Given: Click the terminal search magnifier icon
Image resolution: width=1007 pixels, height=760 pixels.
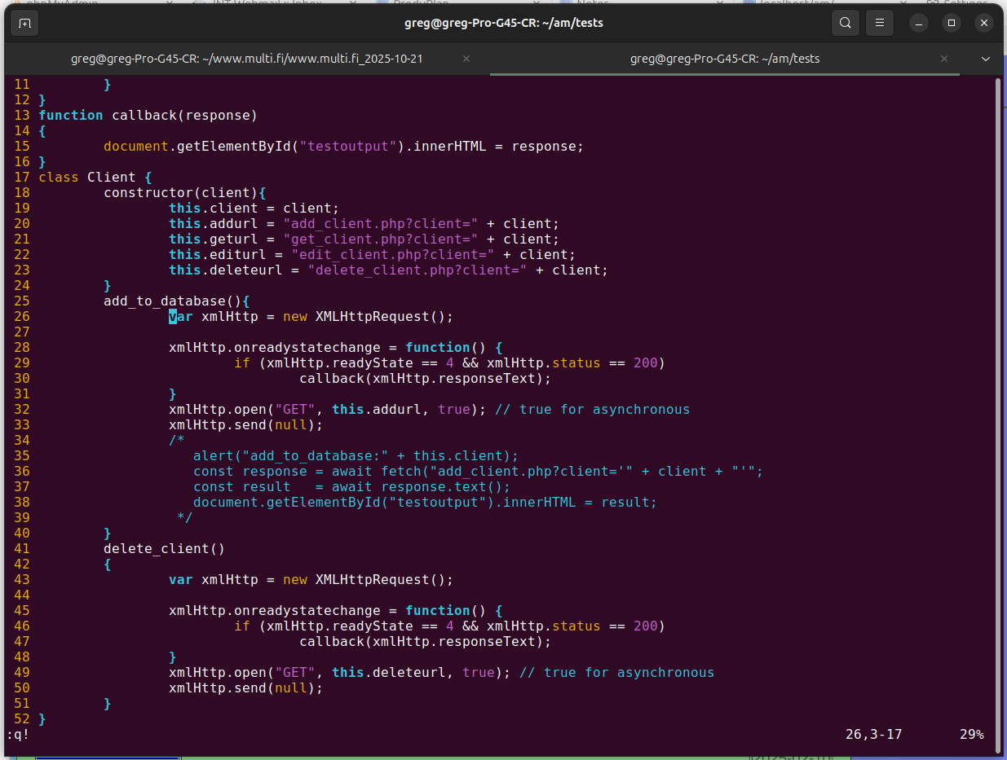Looking at the screenshot, I should pos(846,23).
